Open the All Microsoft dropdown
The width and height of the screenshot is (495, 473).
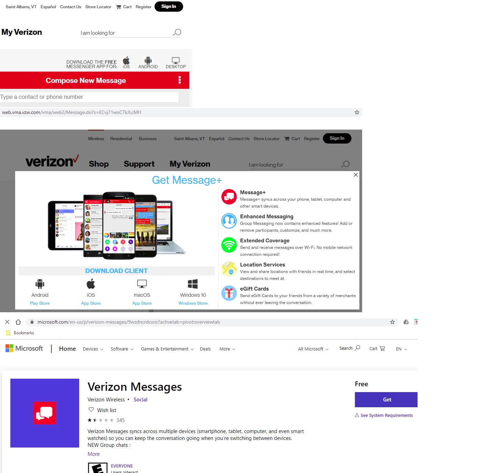click(x=312, y=349)
